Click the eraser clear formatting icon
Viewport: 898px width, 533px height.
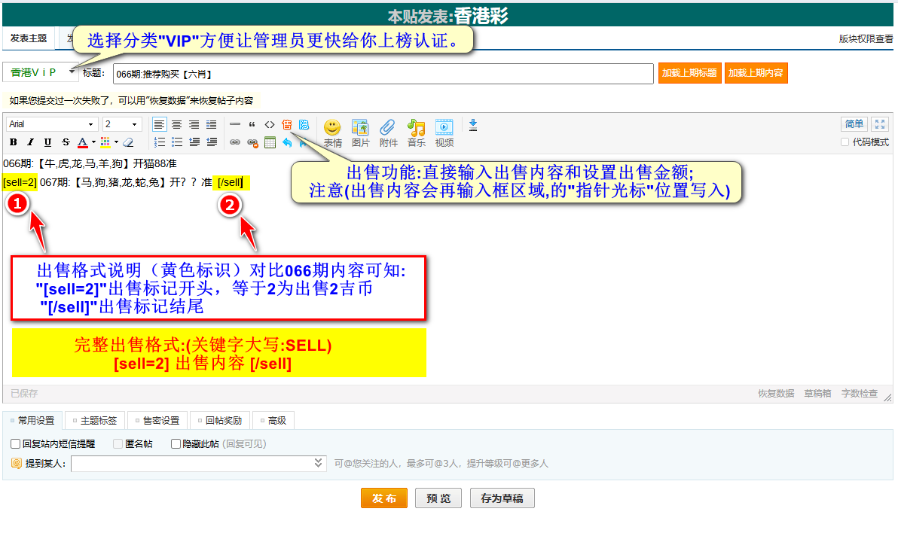tap(128, 142)
